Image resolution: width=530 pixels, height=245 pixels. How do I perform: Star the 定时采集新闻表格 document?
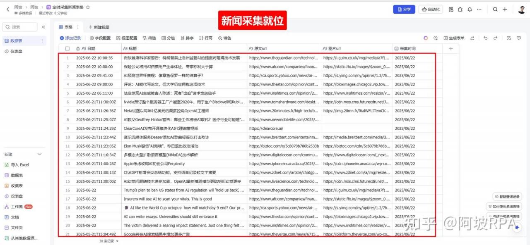point(88,7)
